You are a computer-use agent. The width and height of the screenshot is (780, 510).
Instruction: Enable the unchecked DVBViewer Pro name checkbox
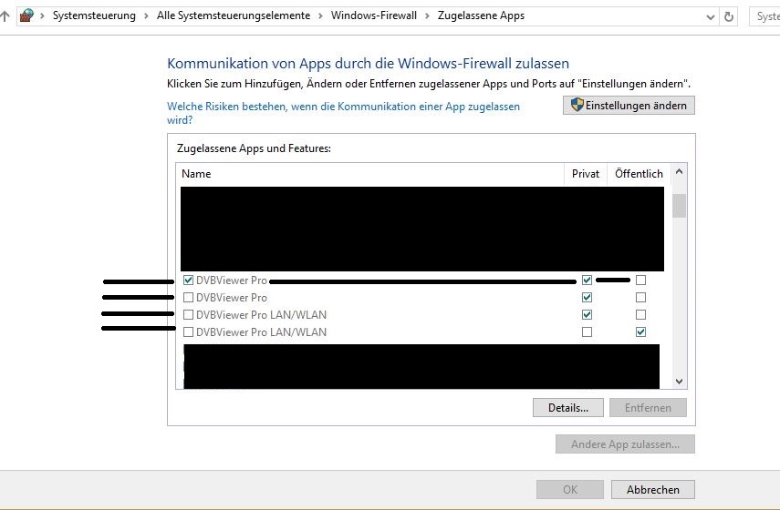click(188, 298)
